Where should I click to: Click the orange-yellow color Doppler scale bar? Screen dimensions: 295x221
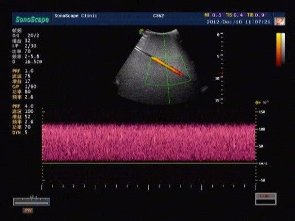pos(279,50)
